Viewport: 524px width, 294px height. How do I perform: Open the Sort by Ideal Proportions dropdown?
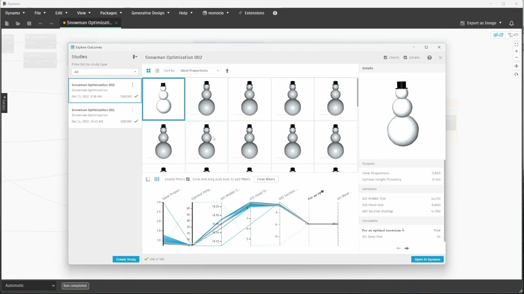199,71
